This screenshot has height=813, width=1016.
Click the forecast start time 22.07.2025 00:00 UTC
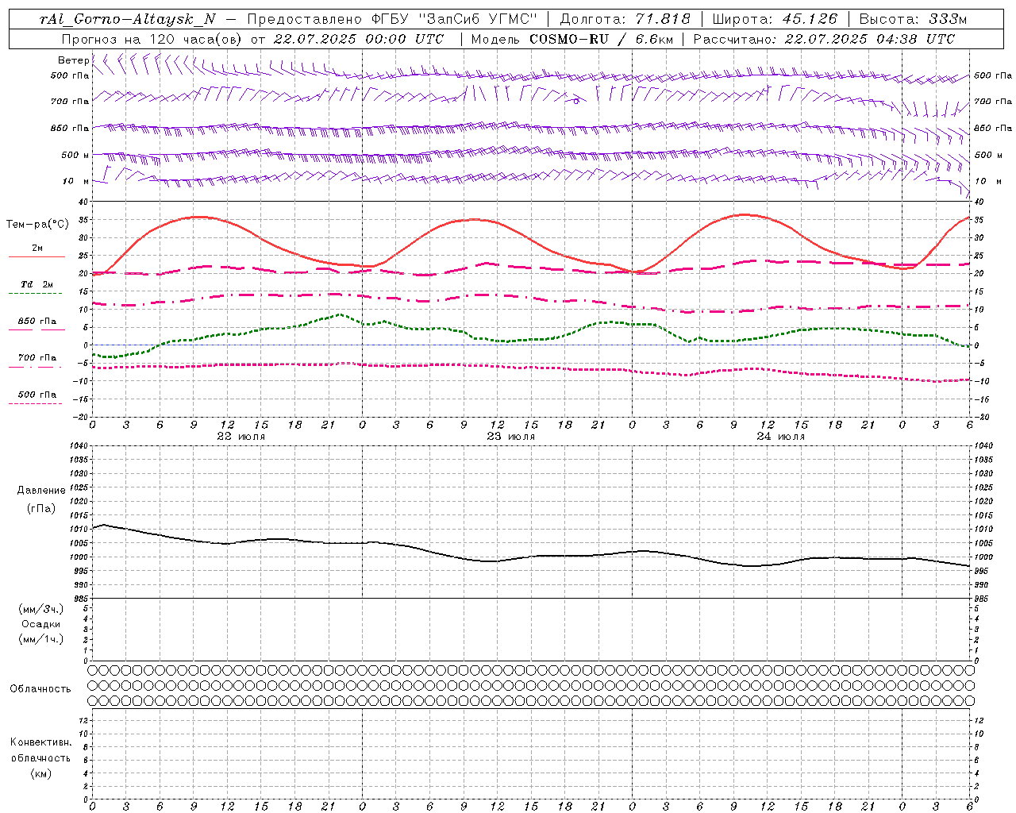[x=359, y=39]
